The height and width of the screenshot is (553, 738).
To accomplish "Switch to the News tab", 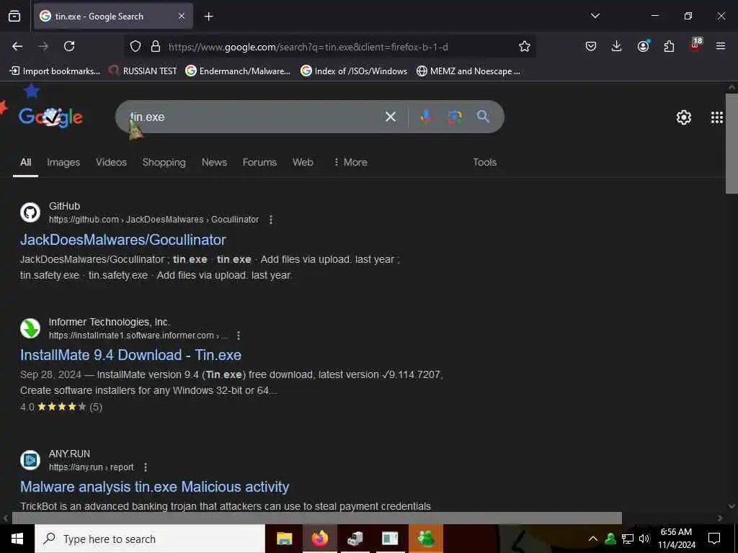I will click(x=214, y=162).
